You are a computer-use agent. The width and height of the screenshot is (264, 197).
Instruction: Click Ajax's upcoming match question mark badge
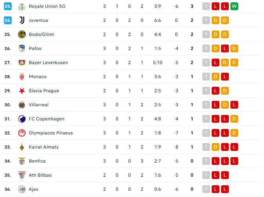206,189
